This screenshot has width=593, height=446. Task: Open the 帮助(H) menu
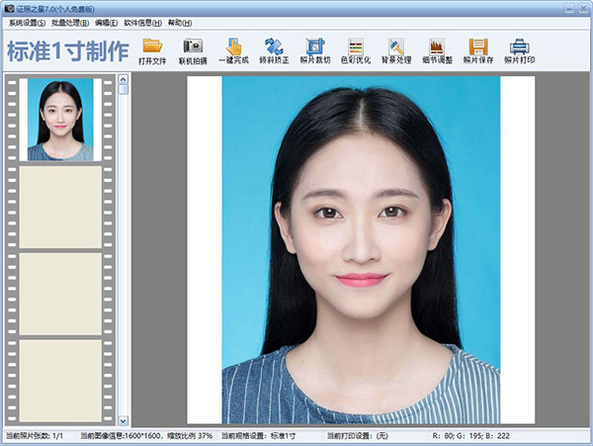pos(180,23)
